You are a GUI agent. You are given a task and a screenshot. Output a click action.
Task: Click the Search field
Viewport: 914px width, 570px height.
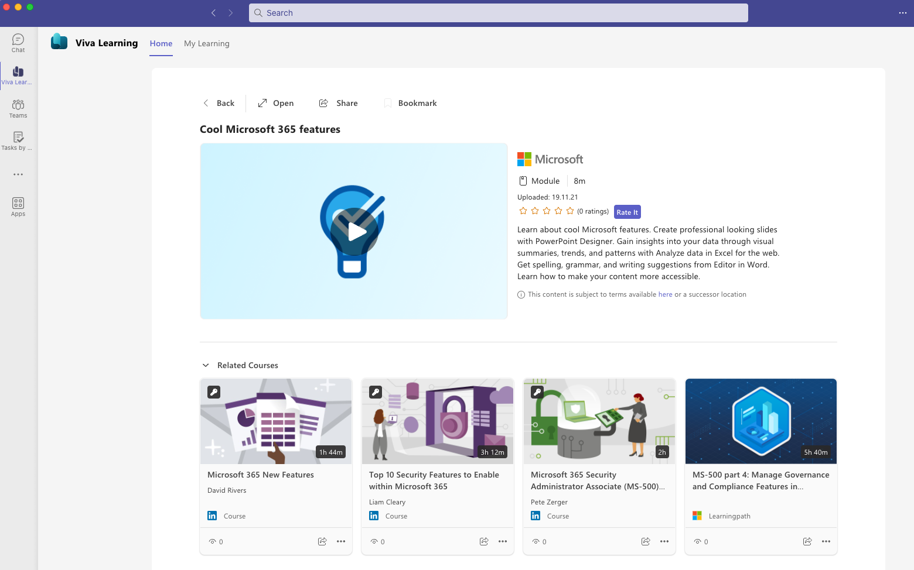pos(498,13)
